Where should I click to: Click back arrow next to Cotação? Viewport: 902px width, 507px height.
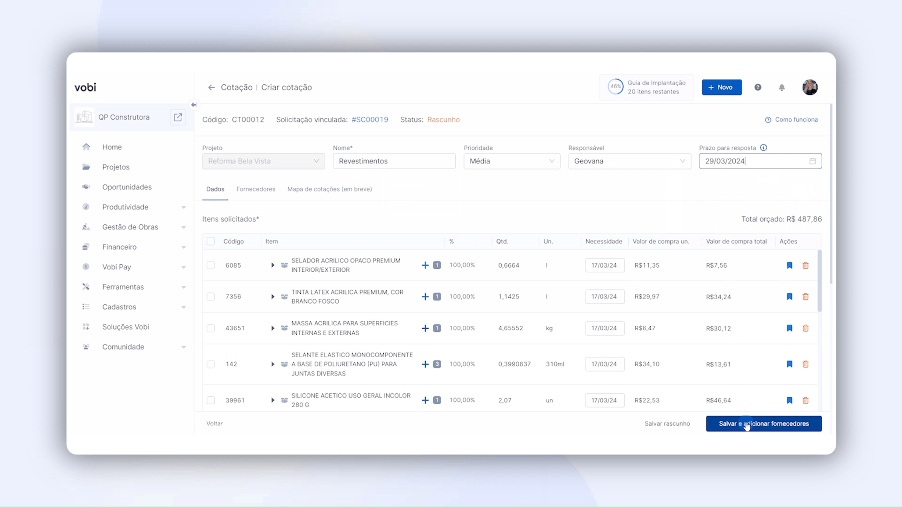pos(211,87)
